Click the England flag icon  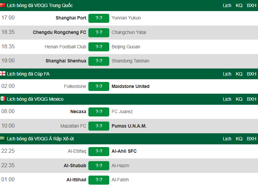tap(3, 74)
